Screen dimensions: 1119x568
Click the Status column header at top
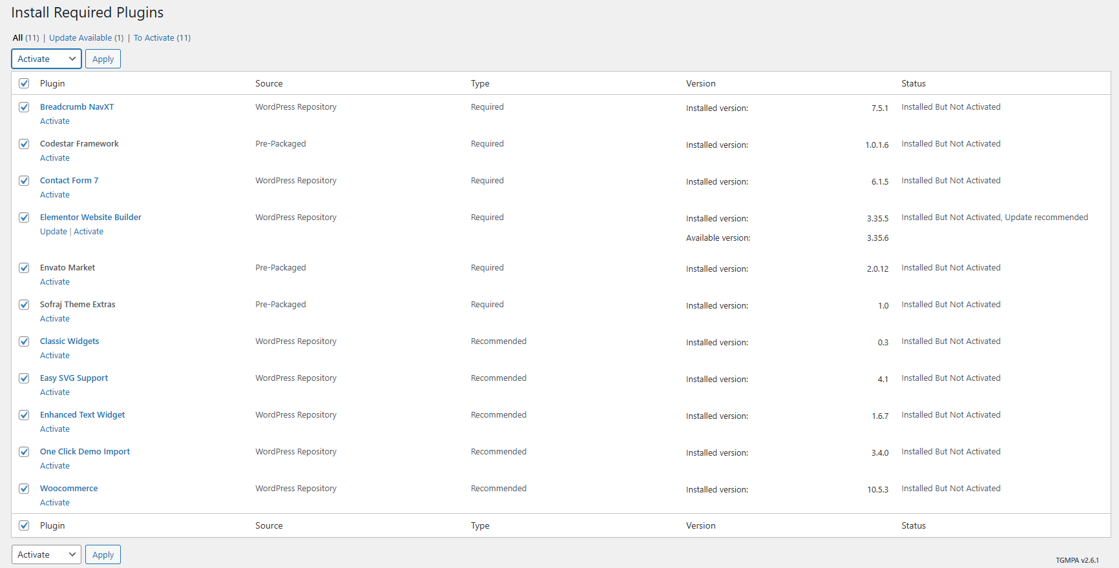pos(914,83)
